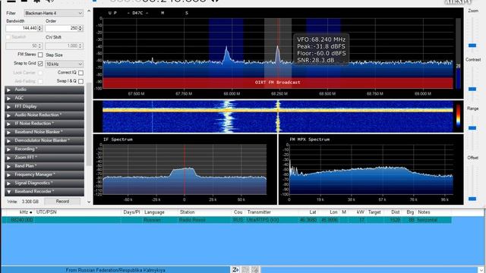This screenshot has width=486, height=273.
Task: Click the Zoom slider handle
Action: pos(472,45)
